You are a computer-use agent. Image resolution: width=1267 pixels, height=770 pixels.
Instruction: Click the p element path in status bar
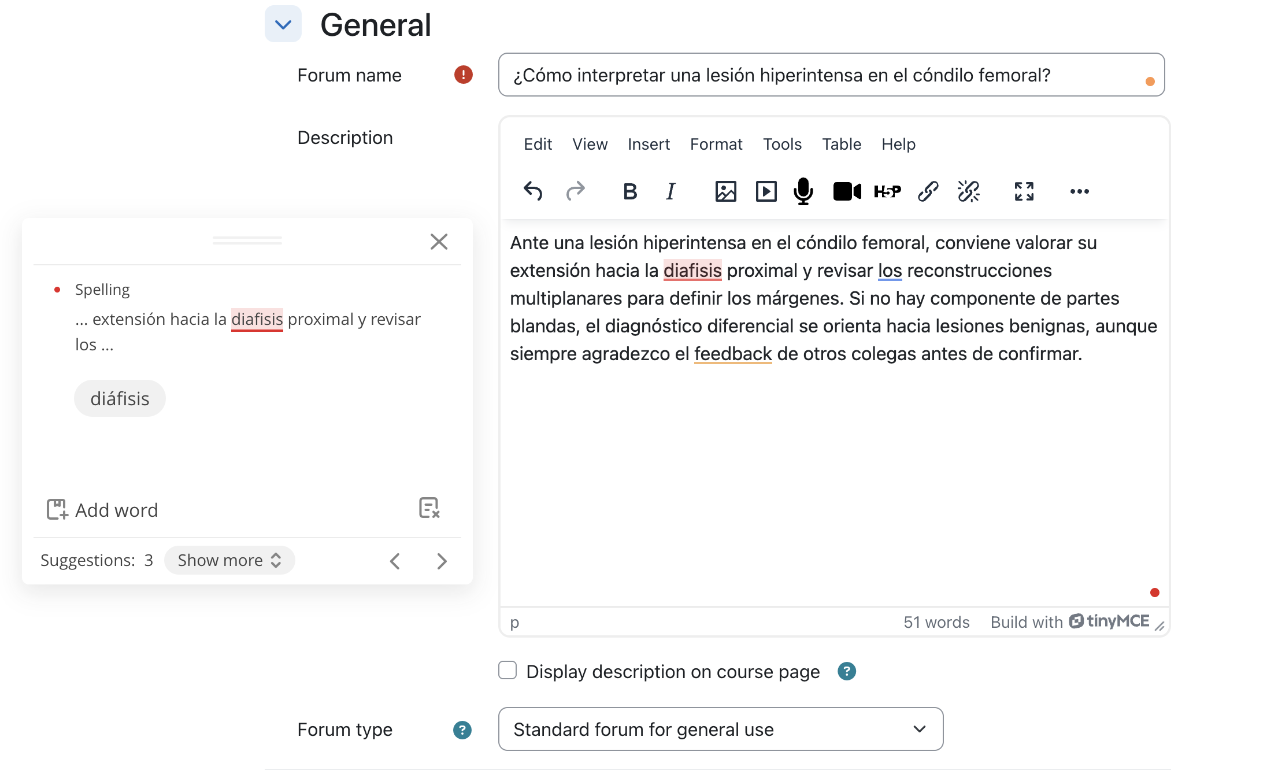point(514,623)
